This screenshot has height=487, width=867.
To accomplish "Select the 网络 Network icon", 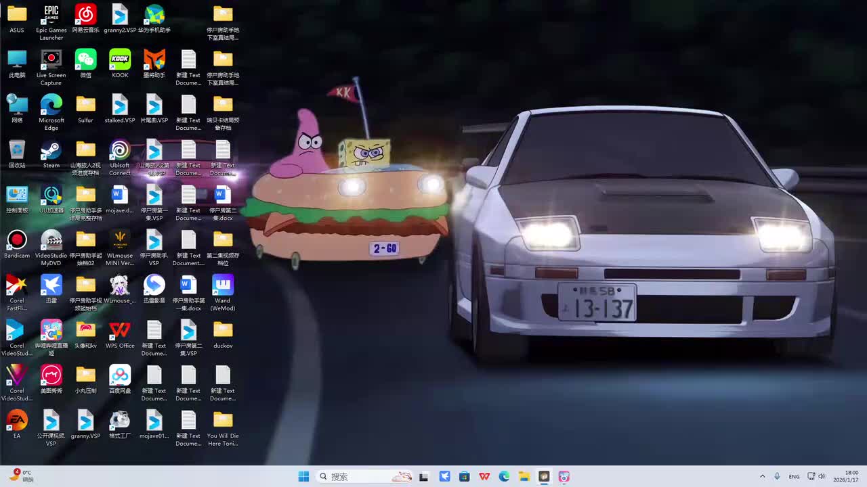I will 17,110.
